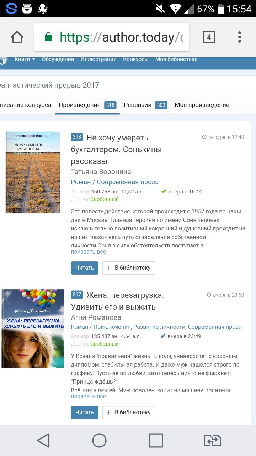Expand second book description показать все

click(88, 397)
